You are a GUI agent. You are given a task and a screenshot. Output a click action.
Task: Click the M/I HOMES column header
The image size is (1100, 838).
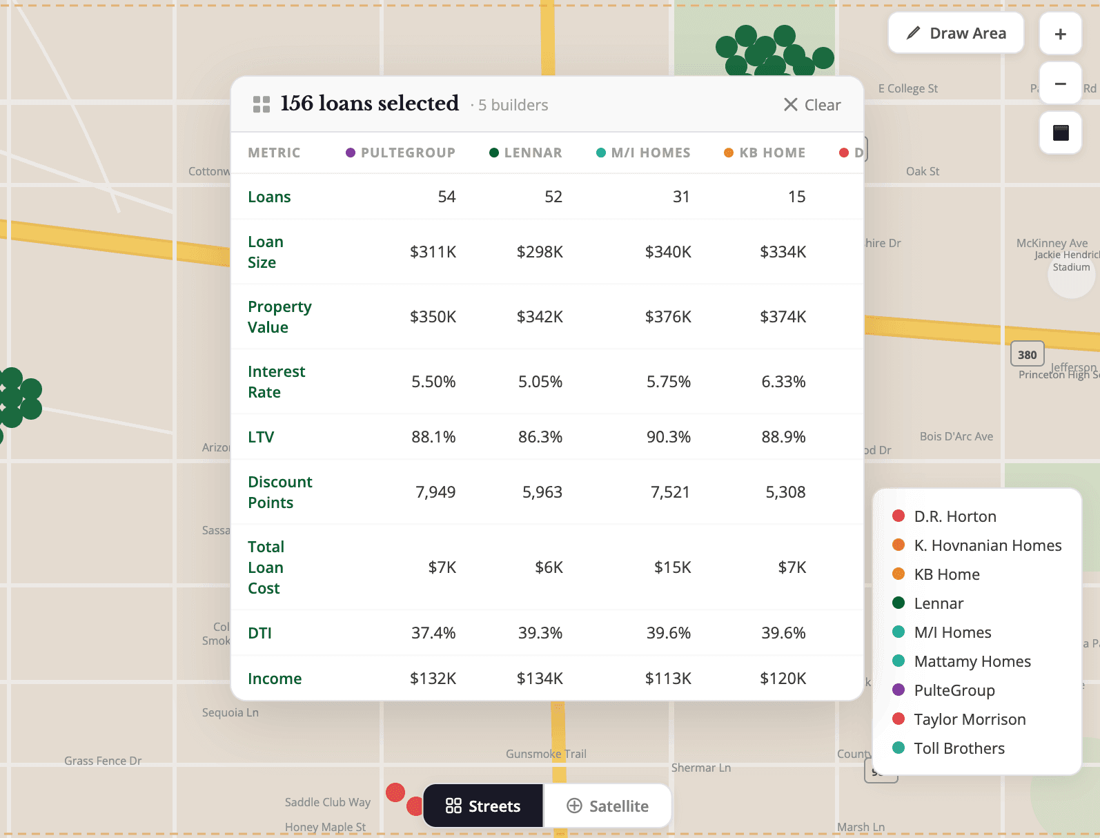coord(643,153)
